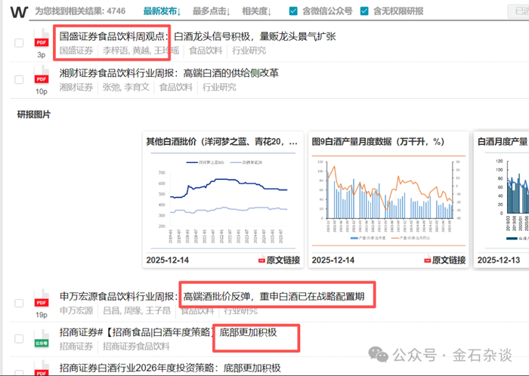Sort results by 相关度
Screen dimensions: 529x376
point(257,11)
